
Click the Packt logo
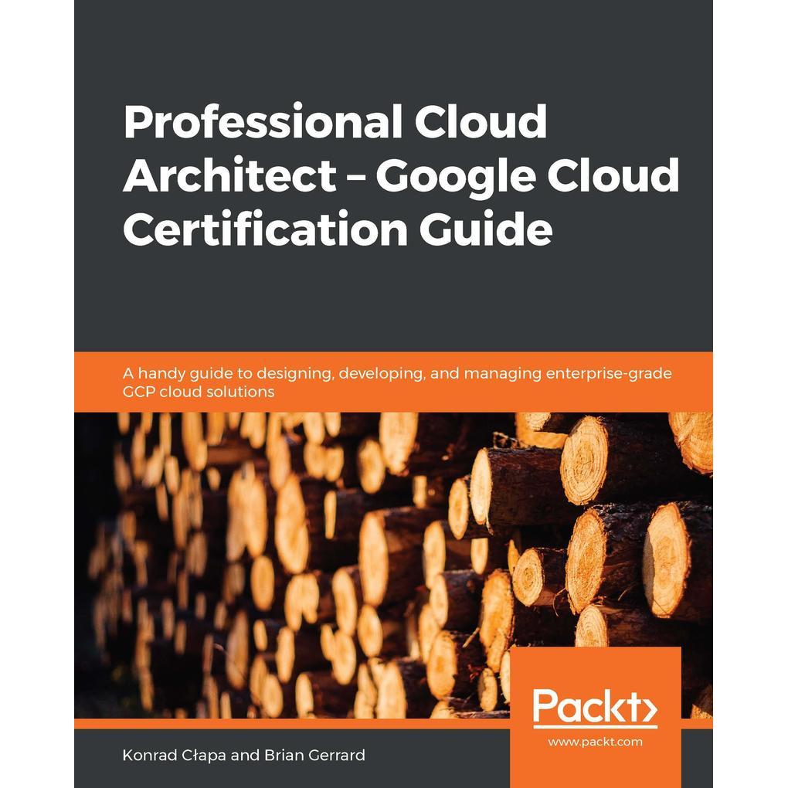595,708
